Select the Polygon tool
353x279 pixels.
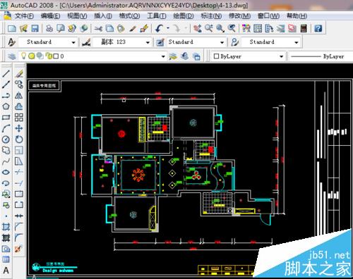[6, 106]
